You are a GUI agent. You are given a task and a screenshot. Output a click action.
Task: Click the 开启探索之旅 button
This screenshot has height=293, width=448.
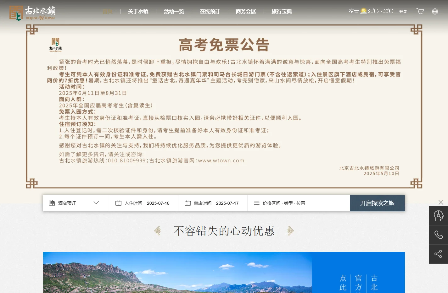[x=377, y=203]
